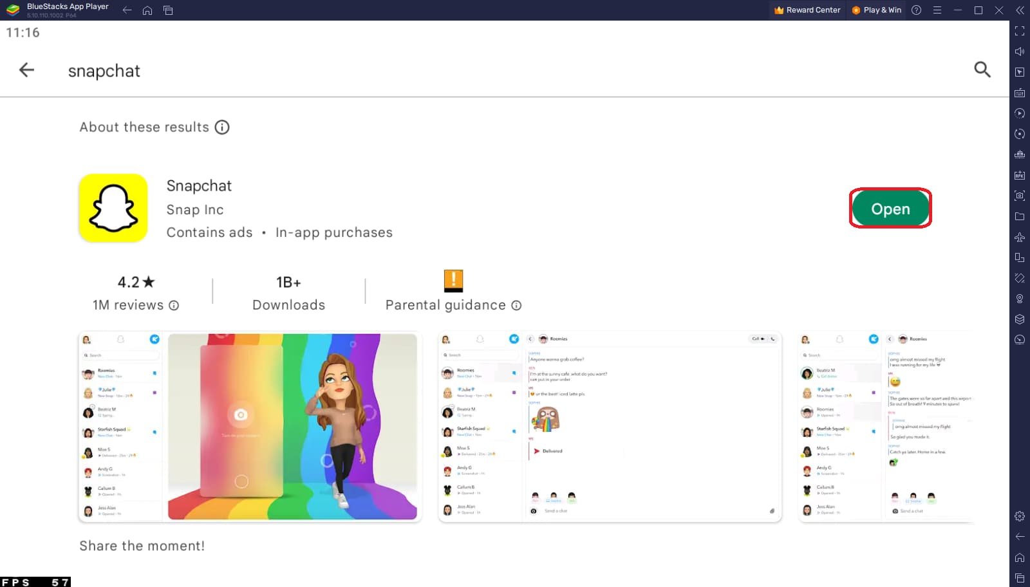Viewport: 1030px width, 587px height.
Task: Go home using the sidebar home icon
Action: [x=1020, y=557]
